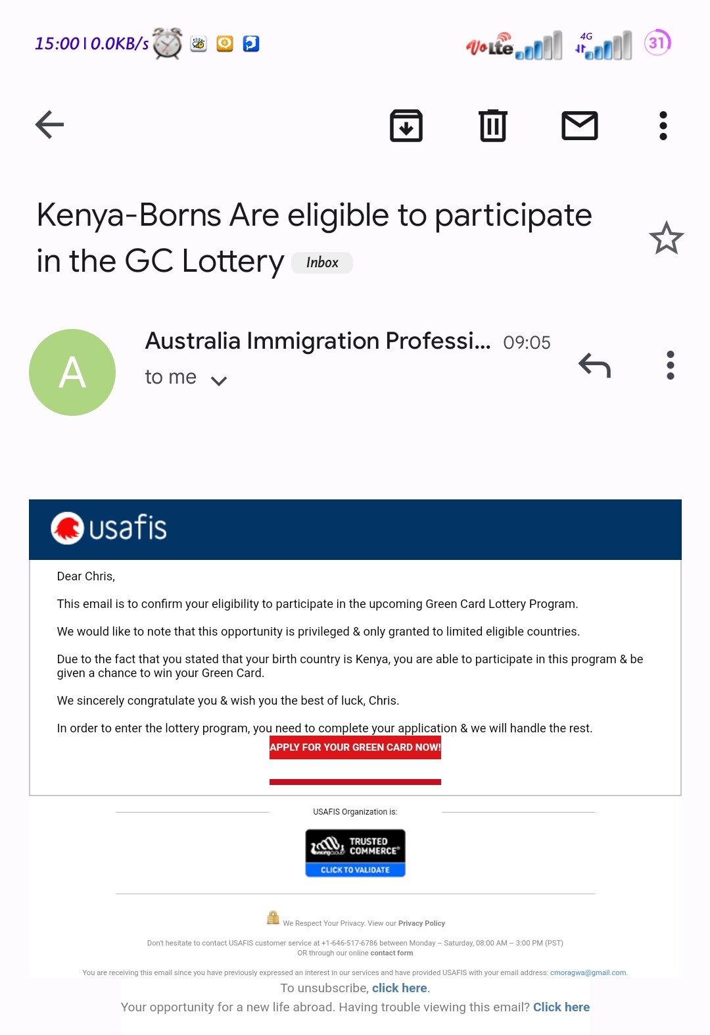710x1035 pixels.
Task: Archive this email
Action: 406,125
